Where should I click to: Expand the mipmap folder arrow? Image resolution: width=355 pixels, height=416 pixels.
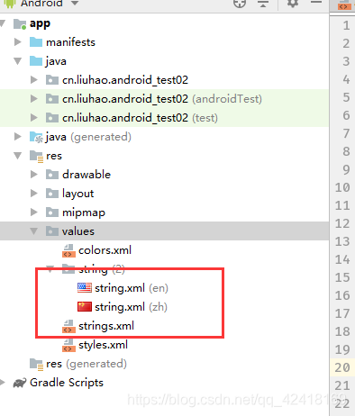(34, 213)
